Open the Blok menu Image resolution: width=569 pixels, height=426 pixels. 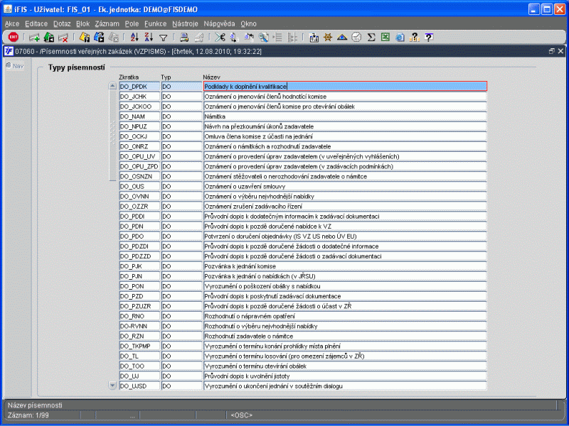[83, 24]
